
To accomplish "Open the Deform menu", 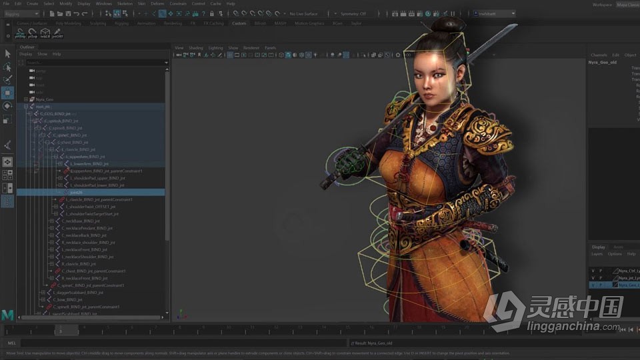I will click(157, 4).
